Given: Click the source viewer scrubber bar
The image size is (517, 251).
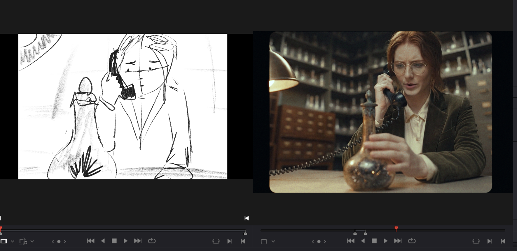Looking at the screenshot, I should pyautogui.click(x=123, y=230).
